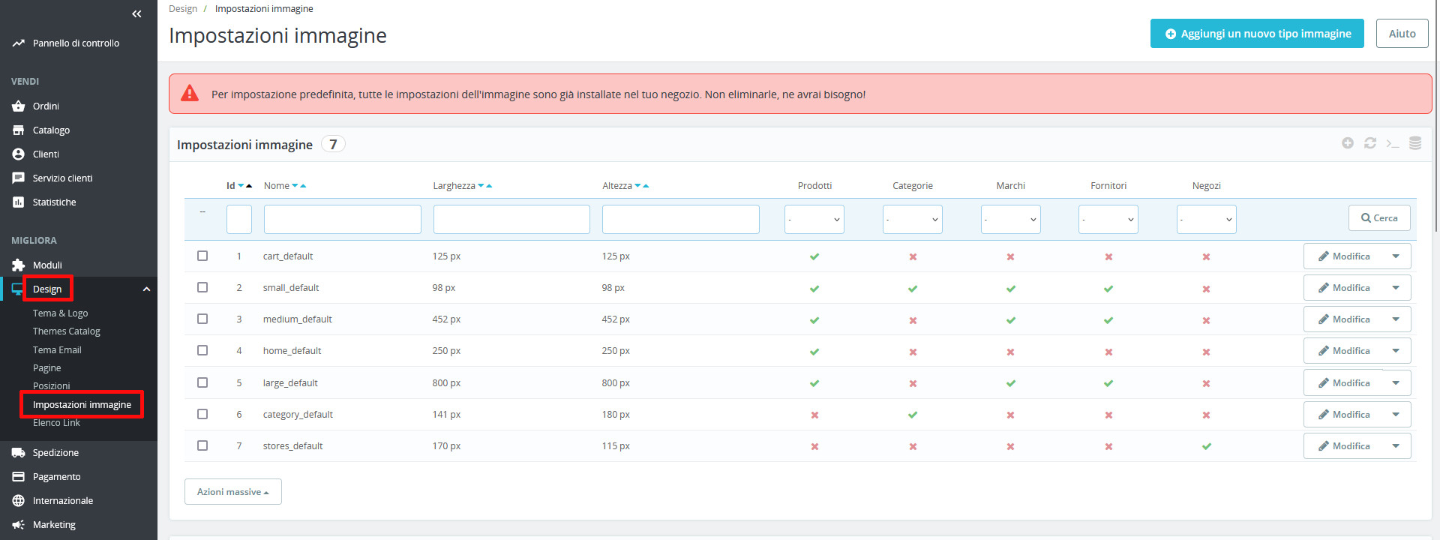This screenshot has width=1440, height=540.
Task: Sort Altezza column descending arrow
Action: [x=637, y=186]
